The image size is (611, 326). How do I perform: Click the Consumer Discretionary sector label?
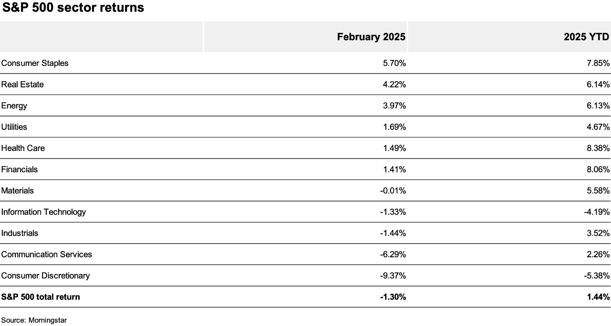click(45, 275)
